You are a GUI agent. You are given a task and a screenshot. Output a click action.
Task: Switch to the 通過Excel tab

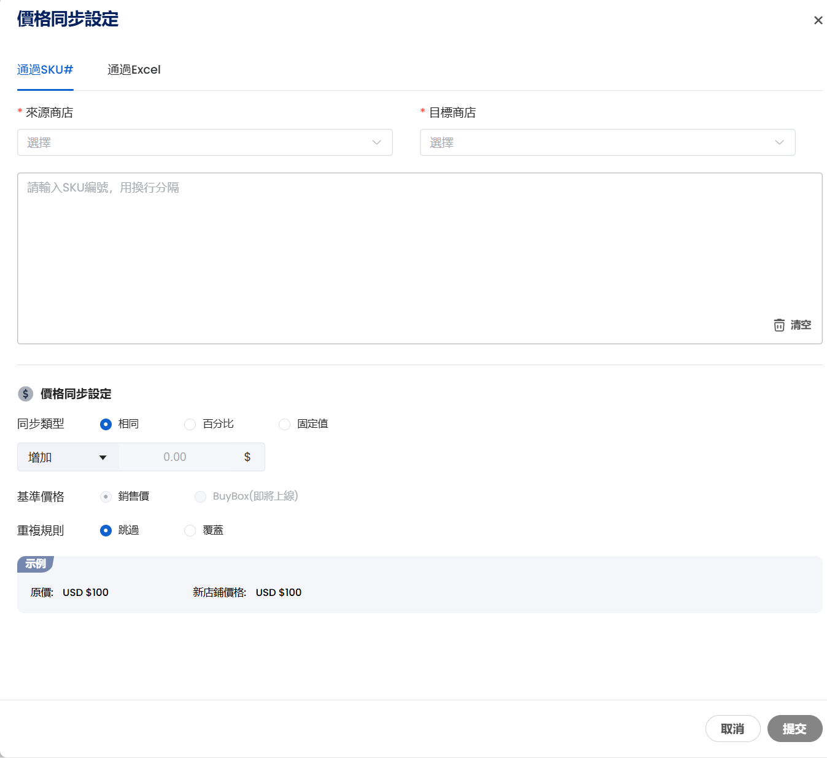point(134,70)
